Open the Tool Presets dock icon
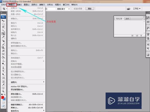150x112 pixels. [148, 28]
